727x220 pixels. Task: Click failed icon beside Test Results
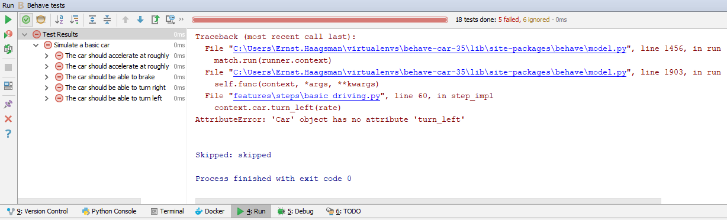[x=37, y=34]
